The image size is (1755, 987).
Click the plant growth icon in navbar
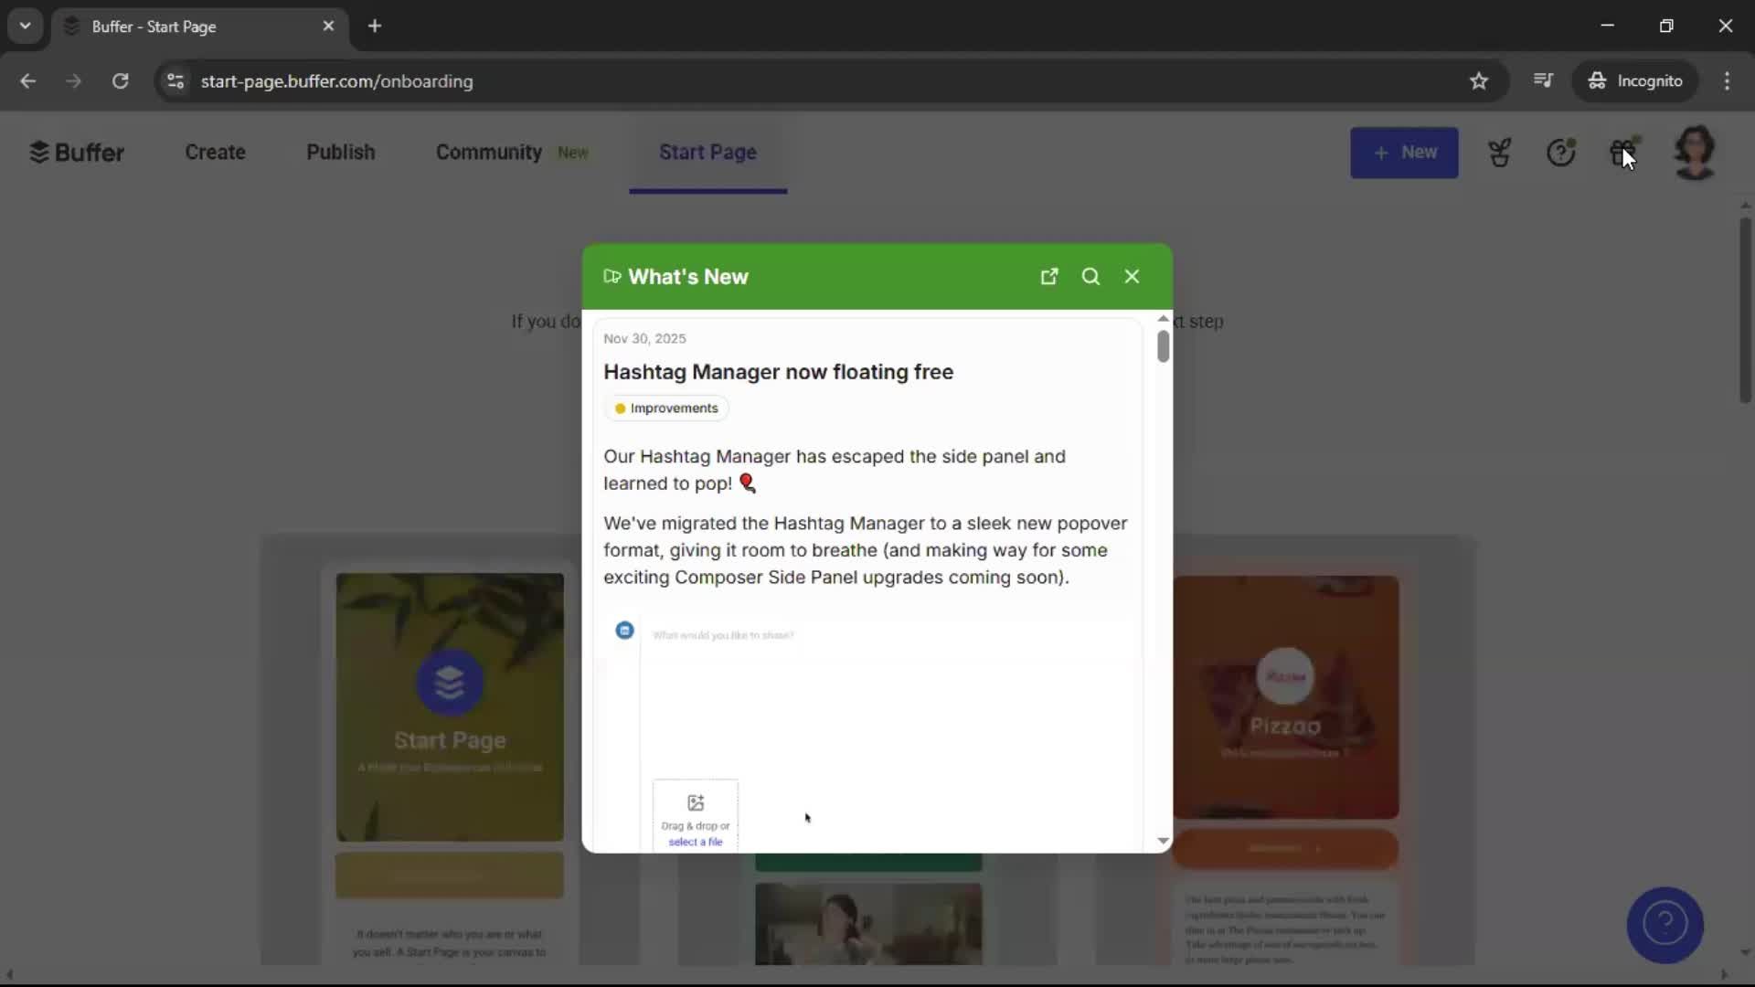(x=1500, y=153)
